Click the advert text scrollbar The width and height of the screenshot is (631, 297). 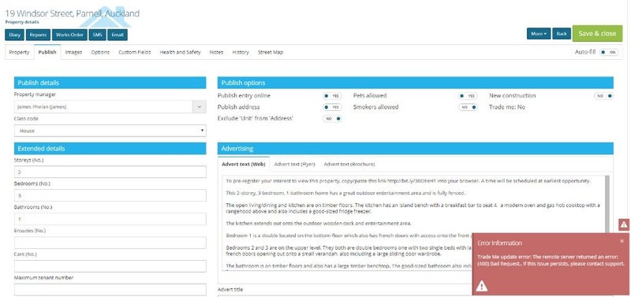pos(607,205)
